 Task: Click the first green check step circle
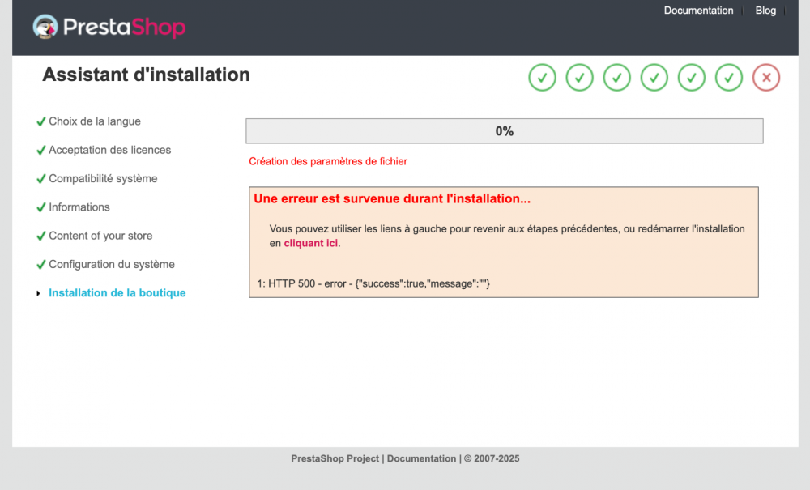click(x=542, y=78)
